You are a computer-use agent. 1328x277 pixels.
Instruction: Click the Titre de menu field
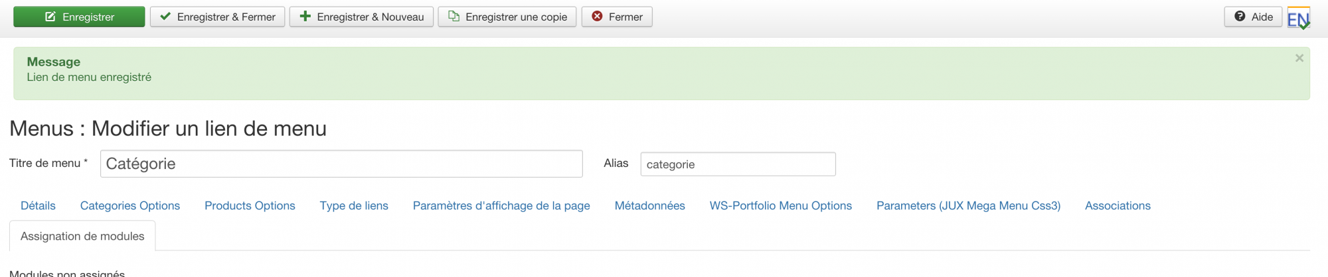click(341, 164)
